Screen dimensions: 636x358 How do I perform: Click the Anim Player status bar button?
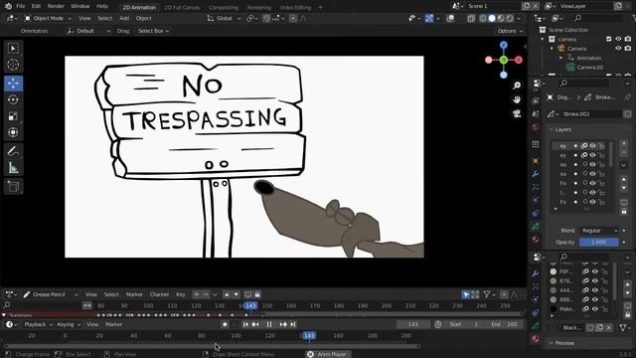click(x=328, y=354)
